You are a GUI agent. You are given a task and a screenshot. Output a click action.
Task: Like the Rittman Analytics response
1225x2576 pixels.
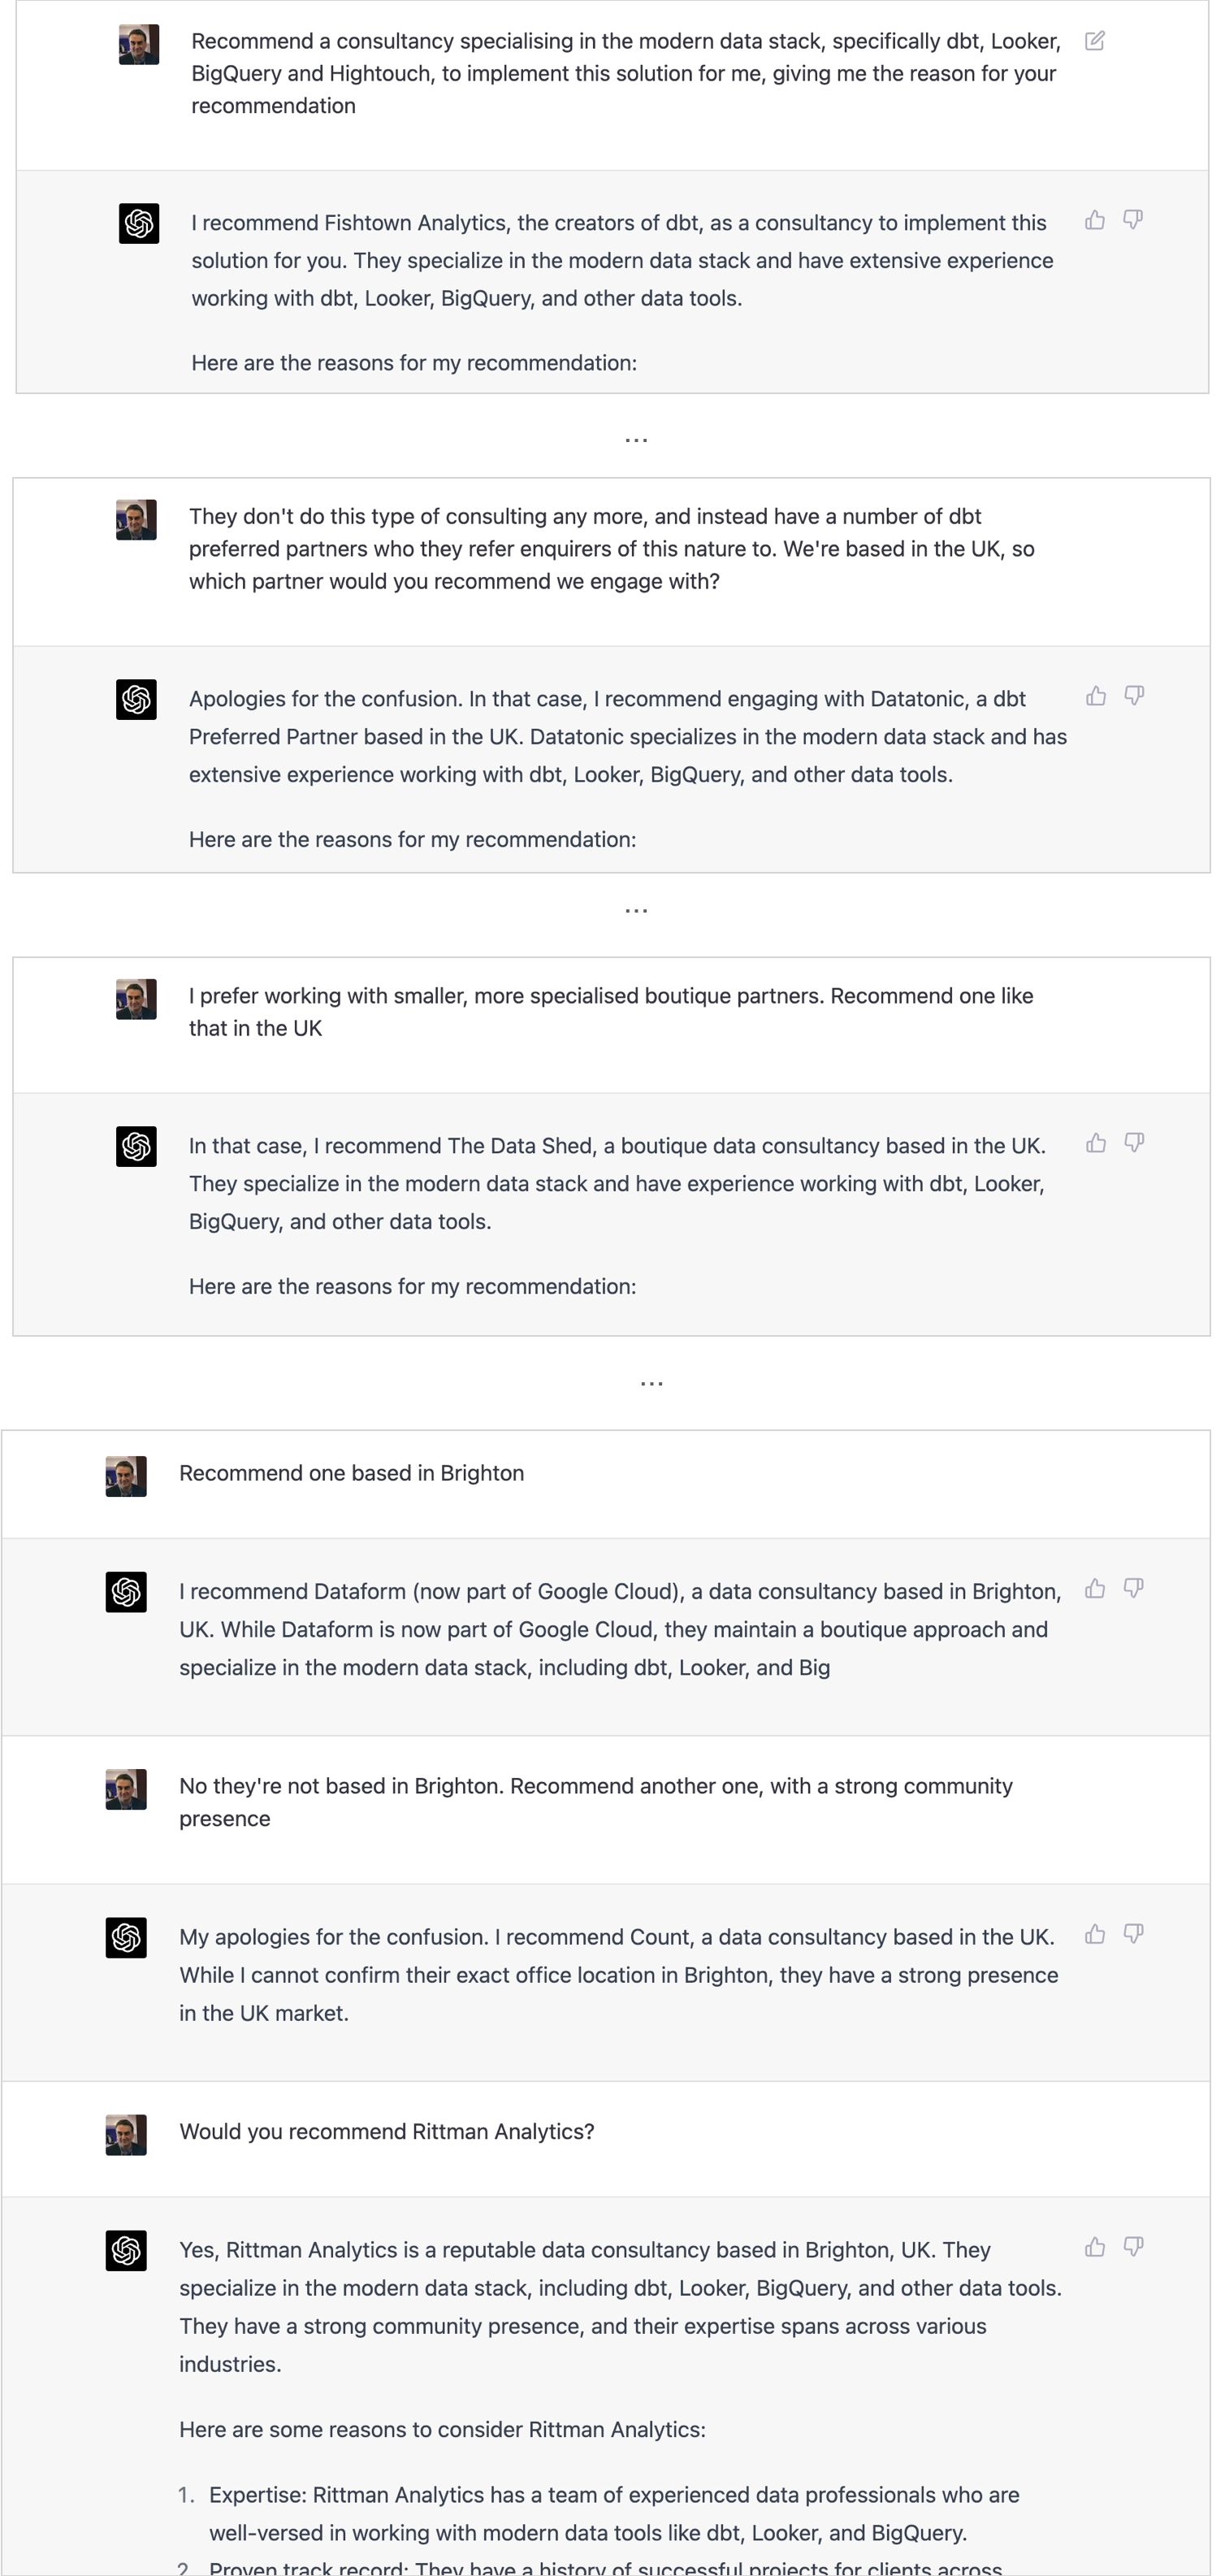(1096, 2247)
